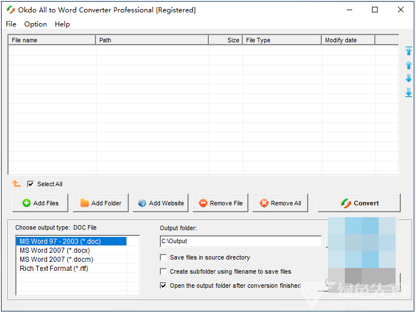This screenshot has width=416, height=312.
Task: Sort by the Modify date column header
Action: point(348,40)
